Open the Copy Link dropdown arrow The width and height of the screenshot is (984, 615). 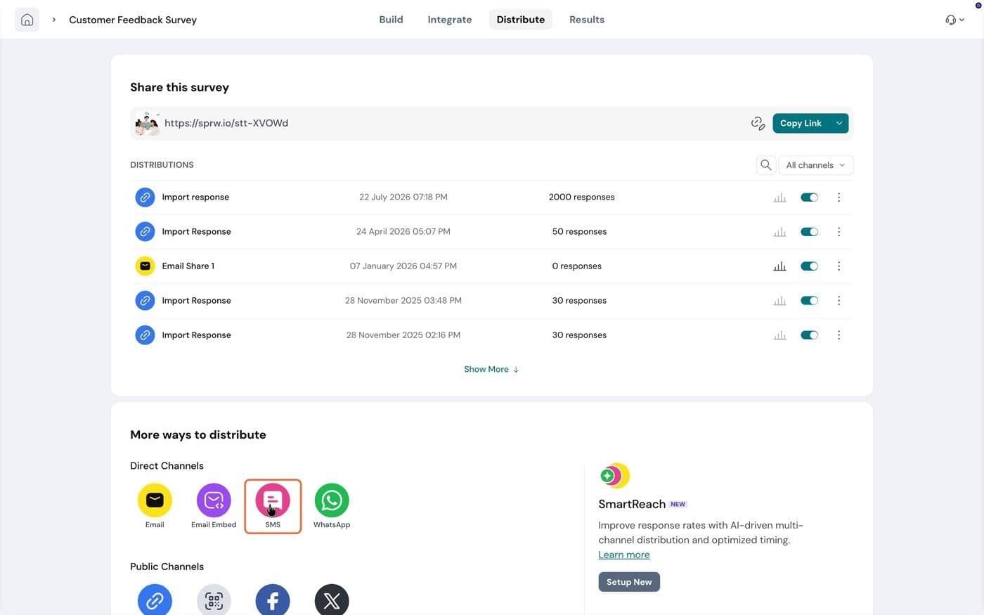(839, 123)
